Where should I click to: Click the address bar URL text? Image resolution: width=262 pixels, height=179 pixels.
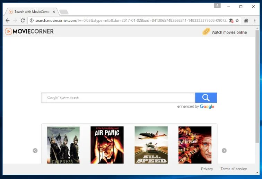point(131,20)
